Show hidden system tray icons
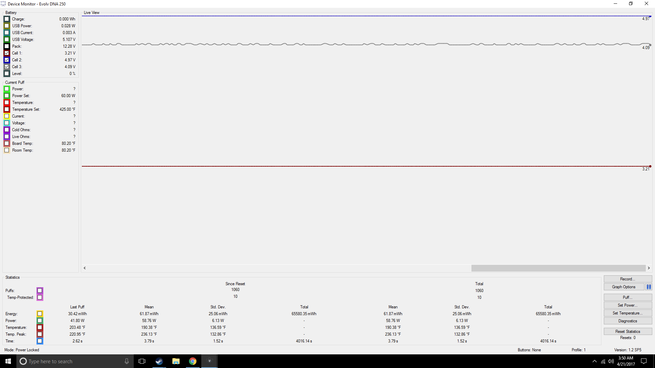655x368 pixels. pyautogui.click(x=595, y=361)
